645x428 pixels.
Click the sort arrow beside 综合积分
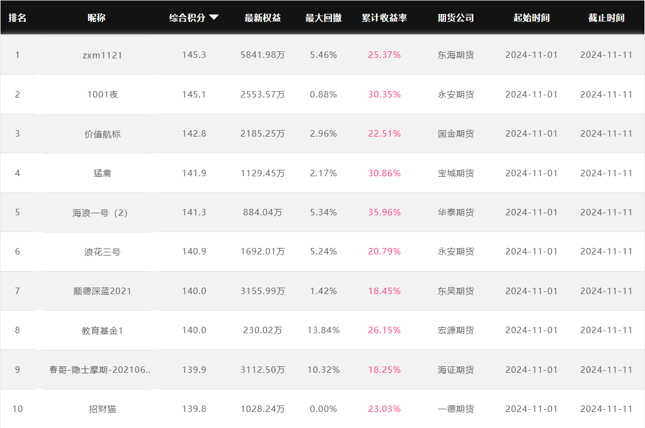pos(214,18)
